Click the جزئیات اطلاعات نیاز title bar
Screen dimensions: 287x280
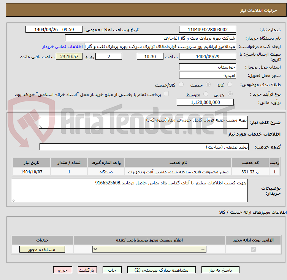(146, 10)
